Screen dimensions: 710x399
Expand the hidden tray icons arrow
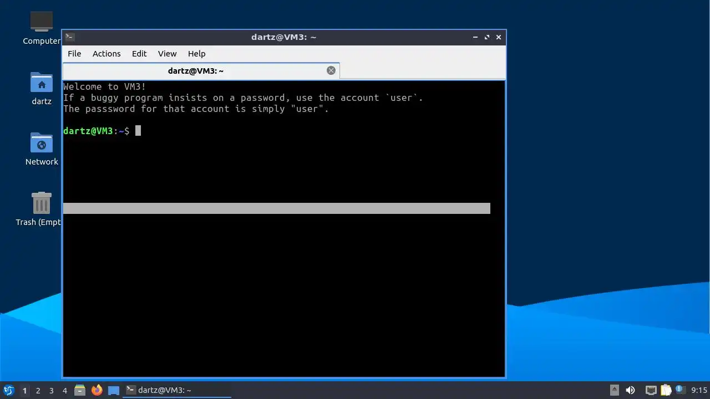pyautogui.click(x=615, y=390)
